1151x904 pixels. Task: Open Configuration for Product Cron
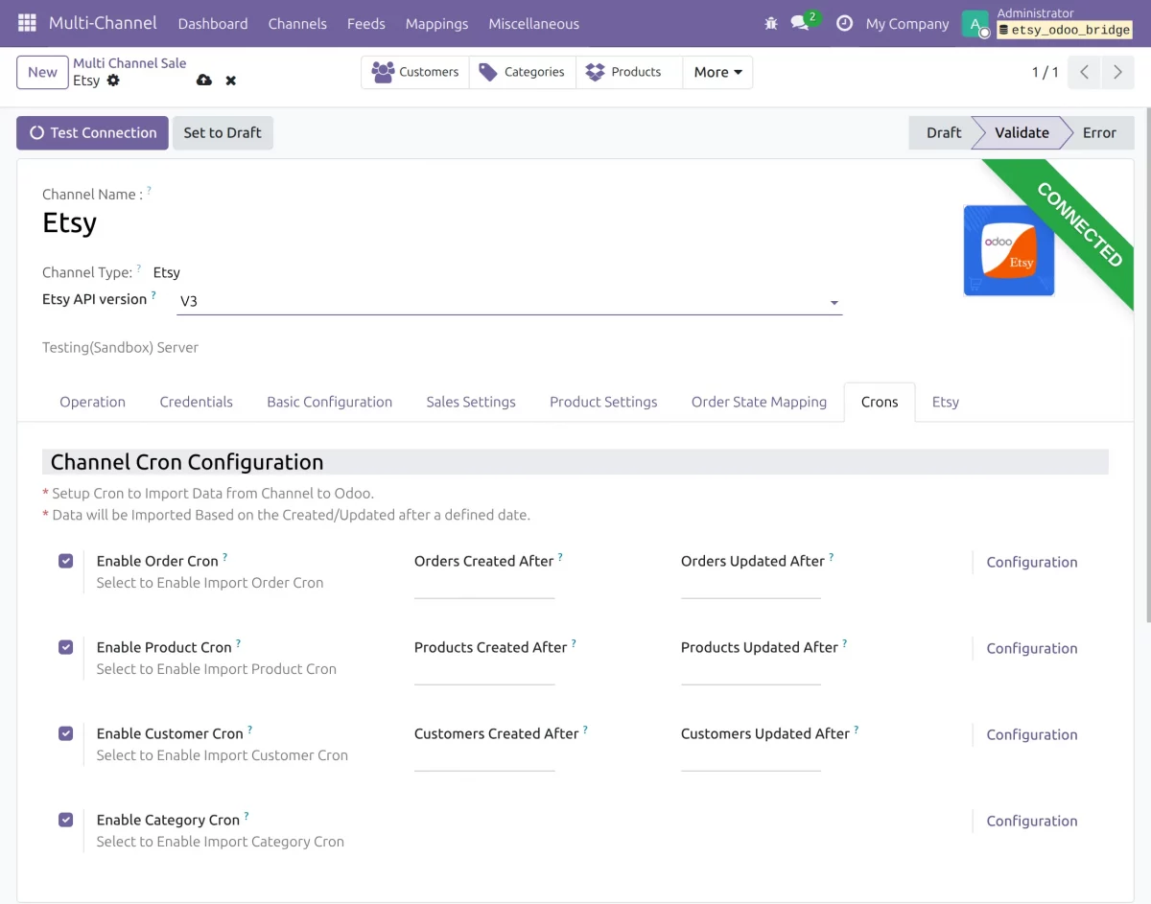point(1031,648)
